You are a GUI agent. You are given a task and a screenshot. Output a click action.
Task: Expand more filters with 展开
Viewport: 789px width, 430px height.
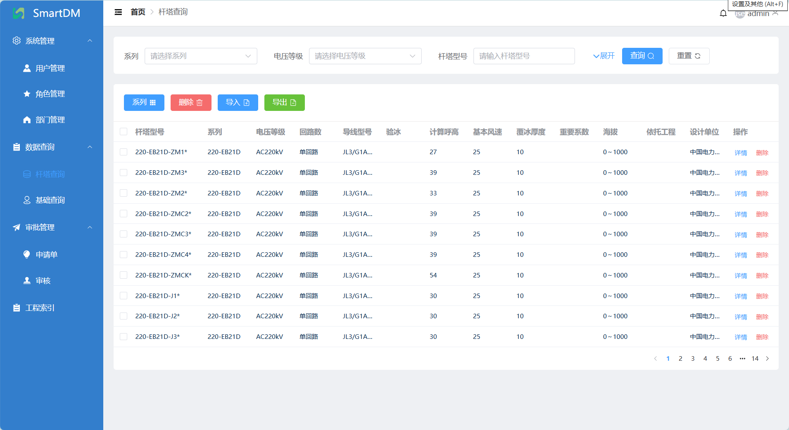(604, 56)
